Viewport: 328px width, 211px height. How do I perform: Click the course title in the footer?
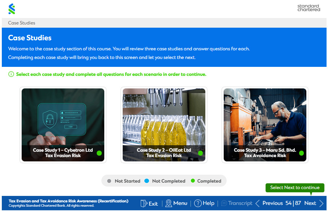[x=69, y=201]
